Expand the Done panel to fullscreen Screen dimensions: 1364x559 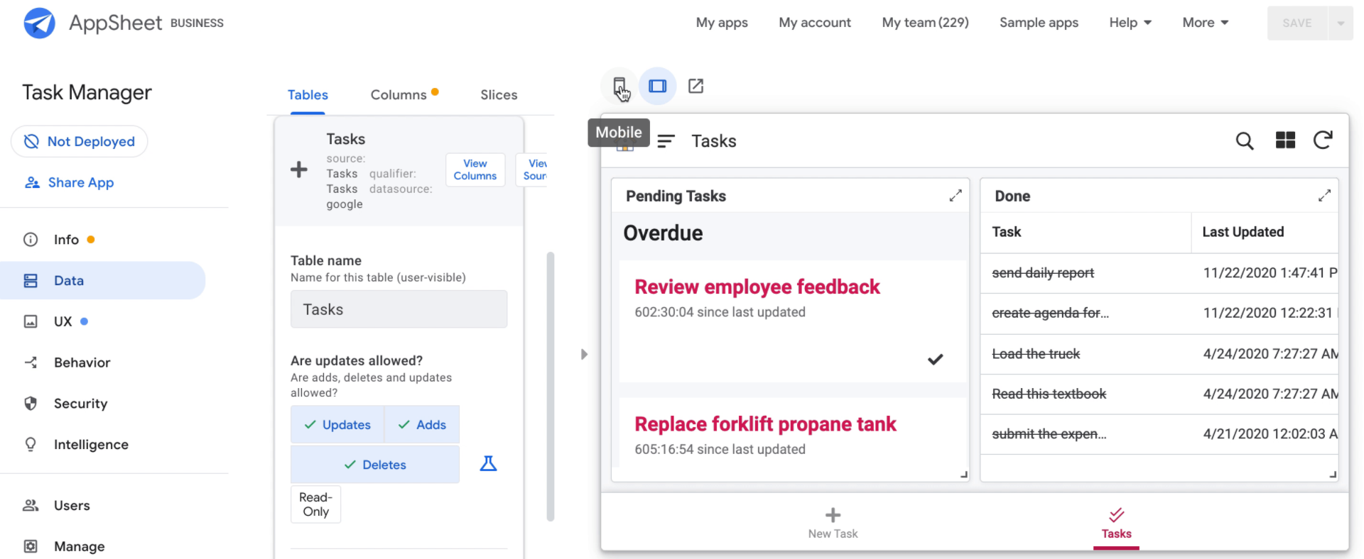(x=1324, y=195)
